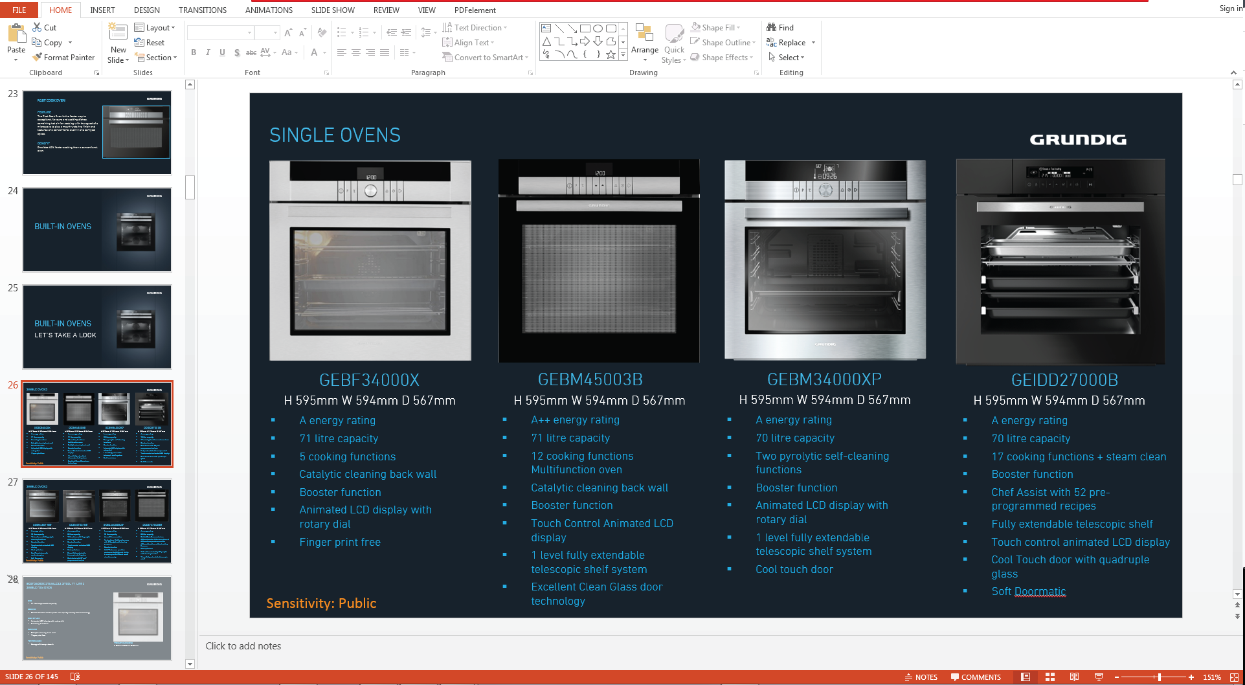1245x685 pixels.
Task: Select slide 24 thumbnail Built-In Ovens
Action: tap(97, 230)
